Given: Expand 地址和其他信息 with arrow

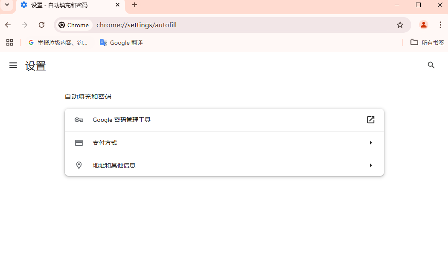Looking at the screenshot, I should tap(371, 165).
